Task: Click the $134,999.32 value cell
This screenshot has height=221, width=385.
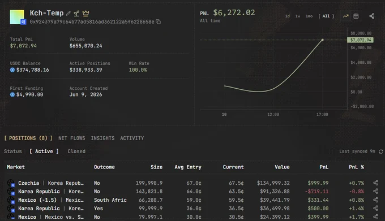Action: (273, 183)
